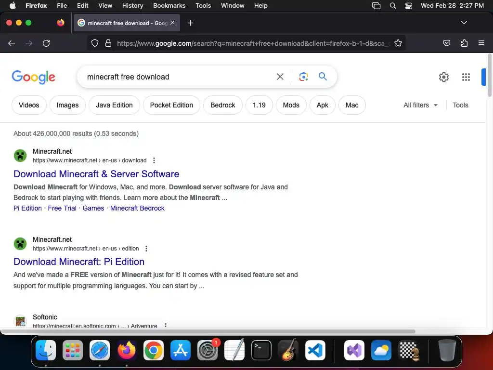Open the more options dots for first Minecraft.net result

[x=154, y=160]
